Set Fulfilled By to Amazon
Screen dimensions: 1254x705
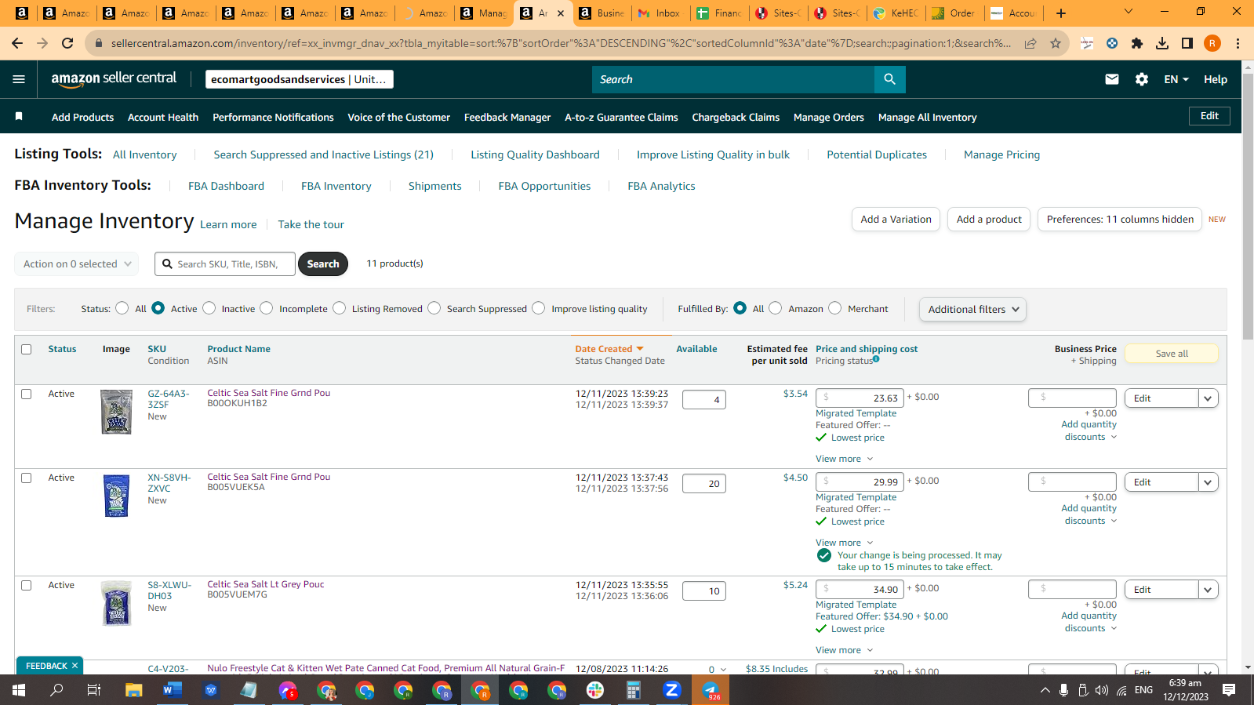click(x=776, y=308)
